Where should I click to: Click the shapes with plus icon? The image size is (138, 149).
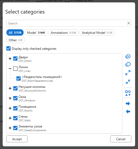pyautogui.click(x=128, y=93)
